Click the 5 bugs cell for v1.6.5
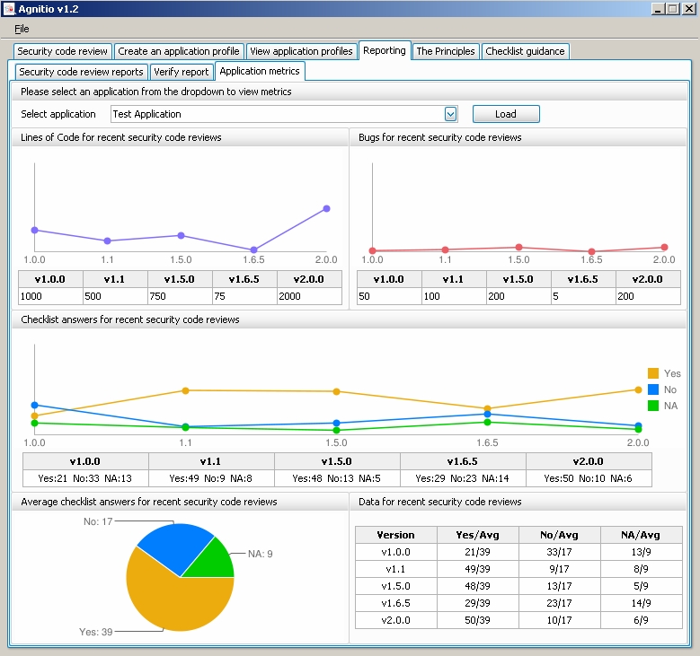This screenshot has height=656, width=700. [x=583, y=296]
